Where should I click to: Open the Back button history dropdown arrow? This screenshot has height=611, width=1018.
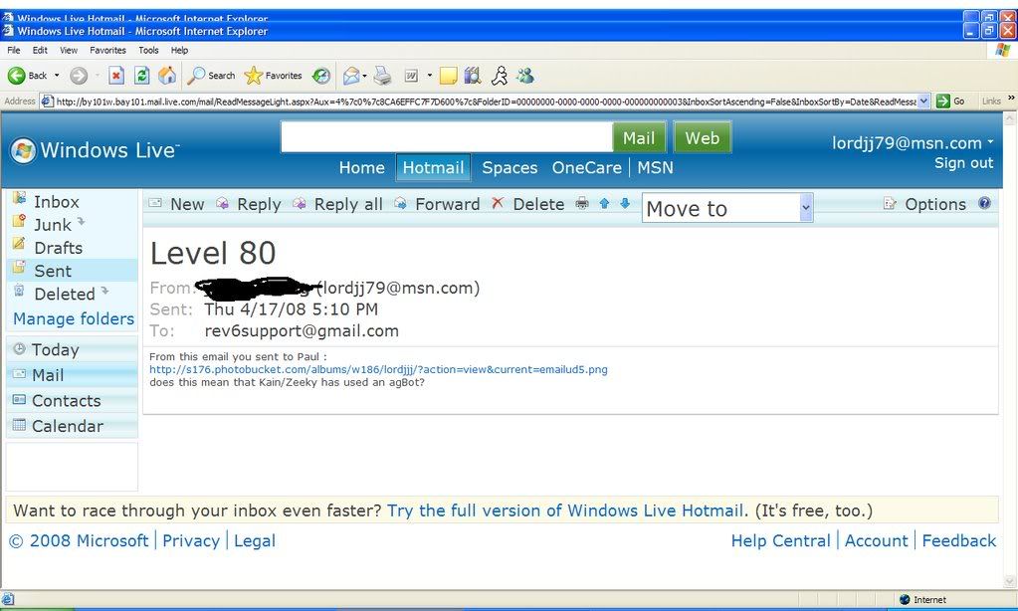pyautogui.click(x=57, y=76)
